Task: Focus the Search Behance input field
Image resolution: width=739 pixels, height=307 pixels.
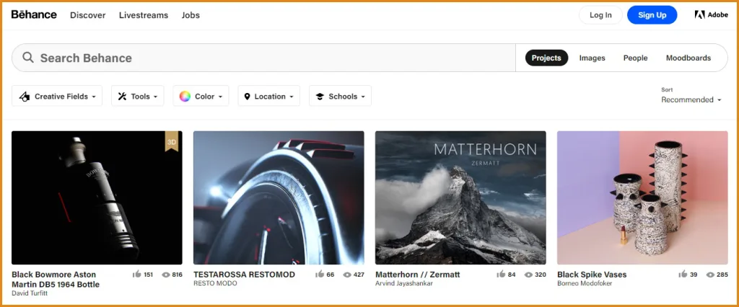Action: coord(264,58)
